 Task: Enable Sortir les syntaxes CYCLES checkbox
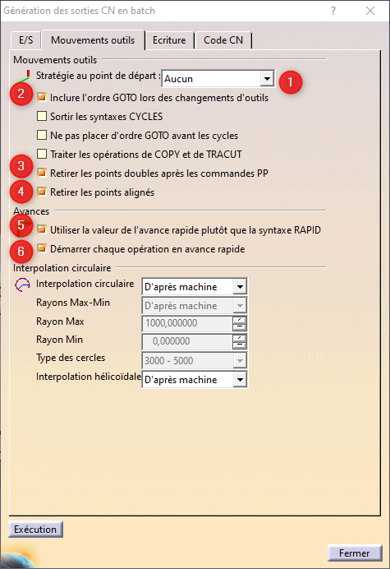coord(42,116)
